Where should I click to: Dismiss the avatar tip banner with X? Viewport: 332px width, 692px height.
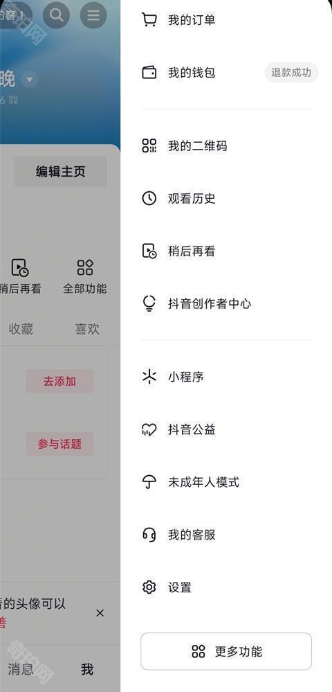(100, 613)
